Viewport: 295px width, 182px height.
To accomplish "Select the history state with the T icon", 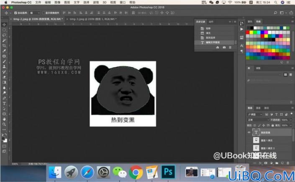I will coord(215,43).
